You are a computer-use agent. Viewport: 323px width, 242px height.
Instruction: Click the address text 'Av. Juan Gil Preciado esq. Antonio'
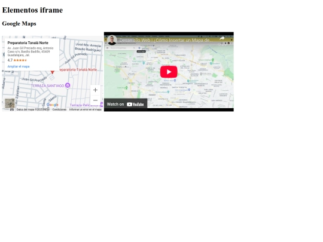point(31,48)
